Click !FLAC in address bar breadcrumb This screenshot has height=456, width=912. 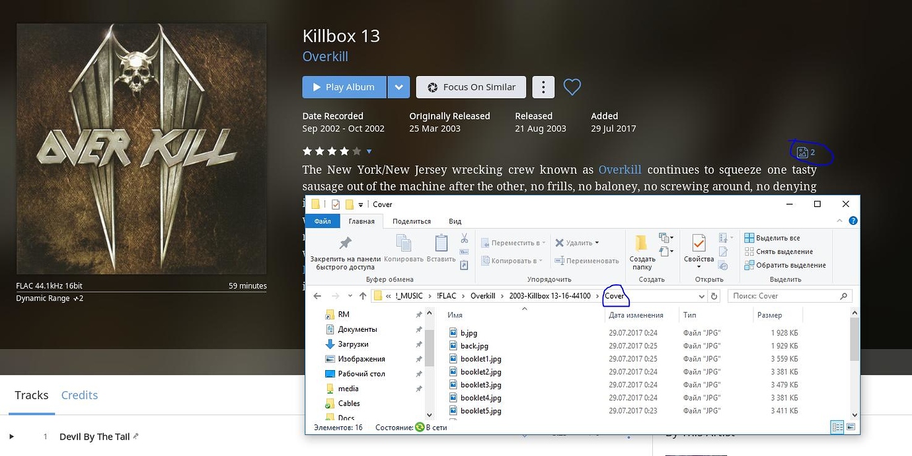447,296
